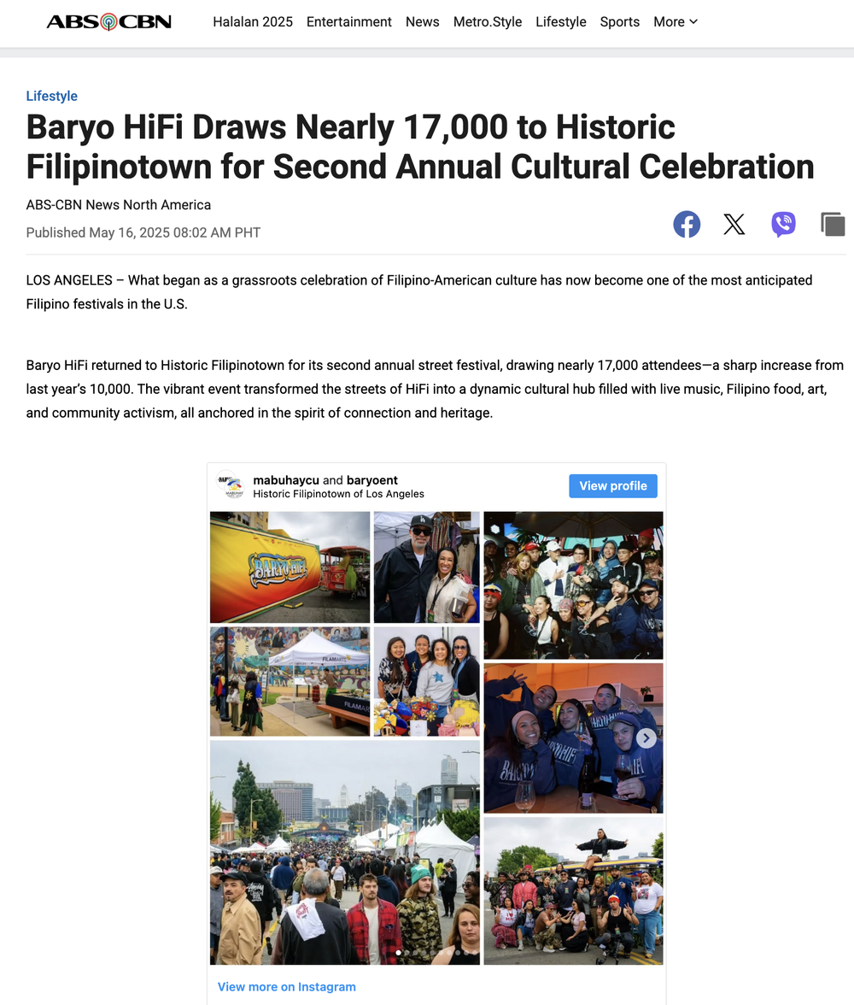Share article on Facebook
This screenshot has height=1005, width=854.
686,224
